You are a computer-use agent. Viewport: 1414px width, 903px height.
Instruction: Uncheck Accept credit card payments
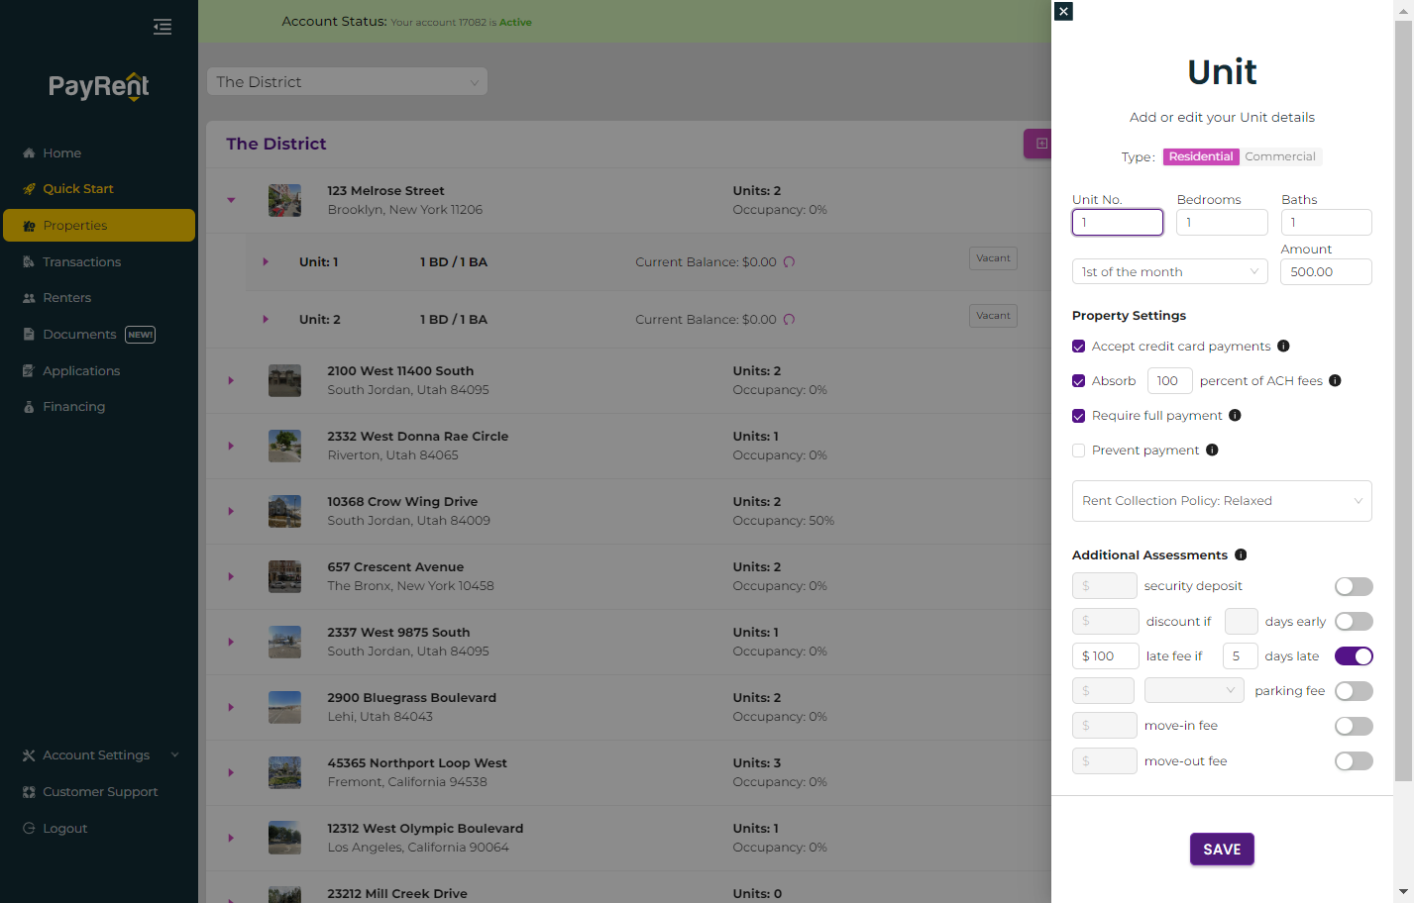click(1078, 347)
